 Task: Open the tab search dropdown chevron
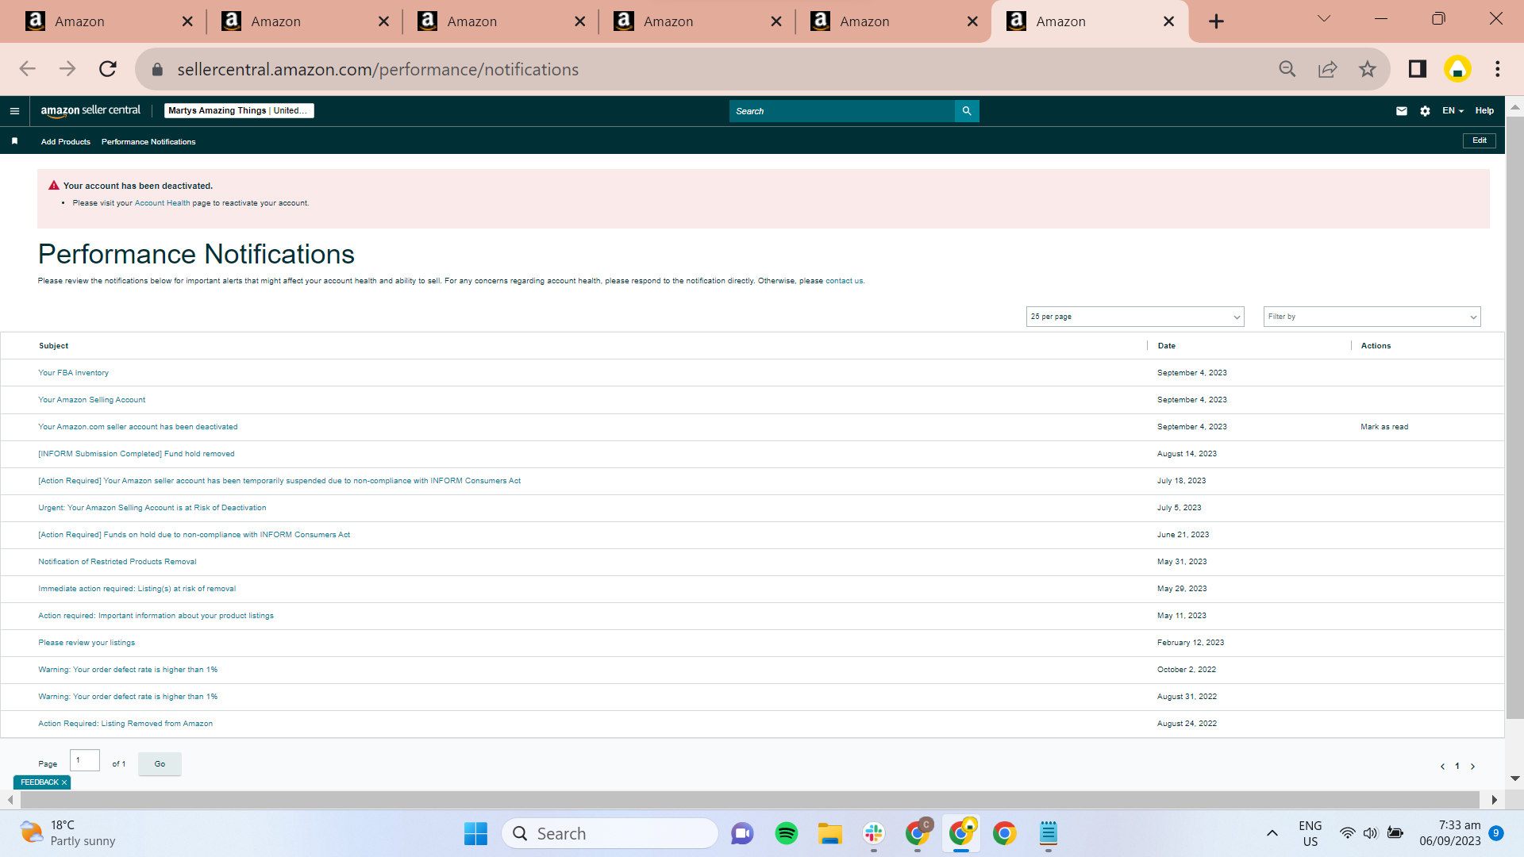click(x=1324, y=19)
